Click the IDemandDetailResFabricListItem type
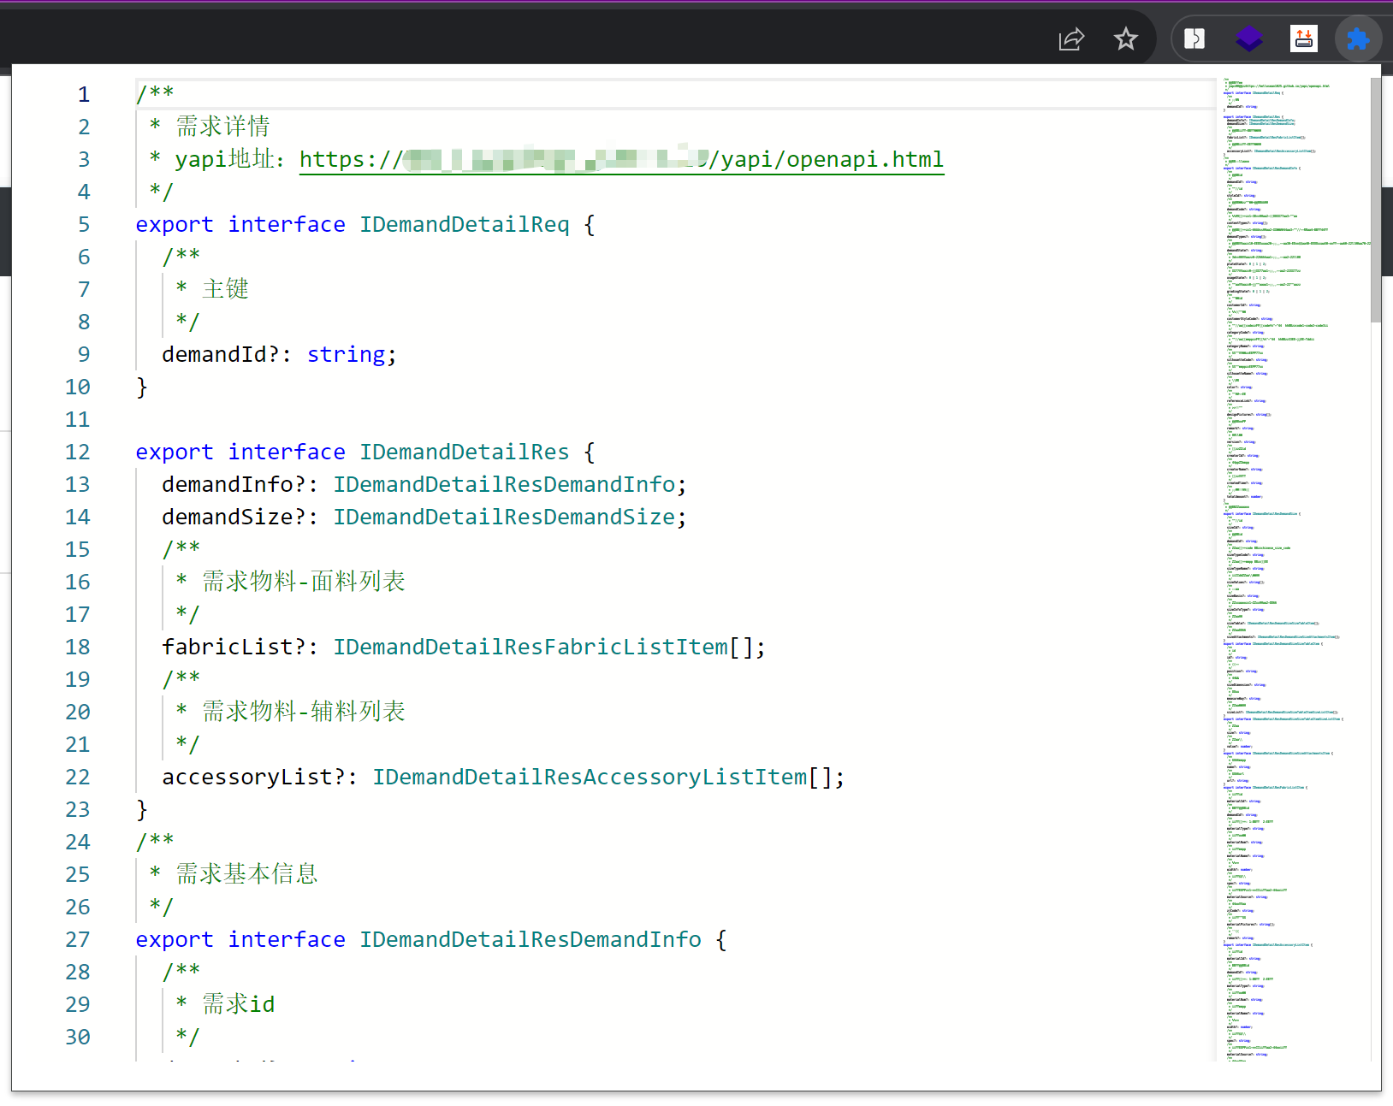 tap(531, 647)
